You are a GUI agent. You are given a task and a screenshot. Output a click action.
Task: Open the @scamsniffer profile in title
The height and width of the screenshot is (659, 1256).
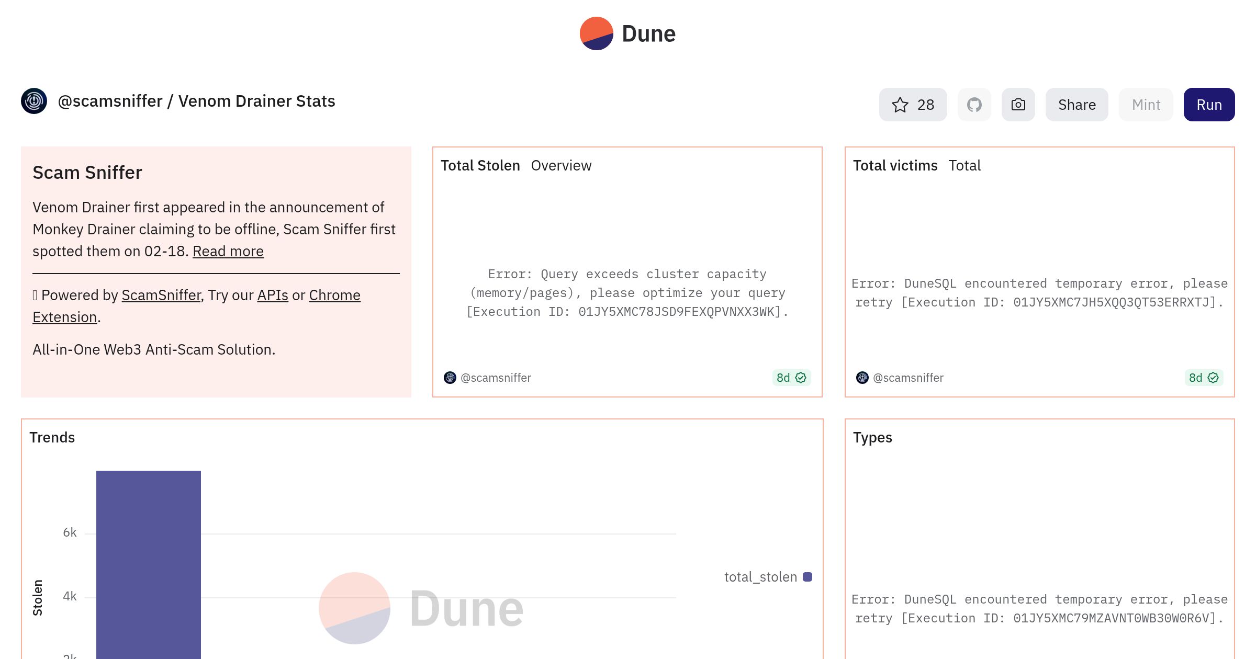[x=110, y=101]
